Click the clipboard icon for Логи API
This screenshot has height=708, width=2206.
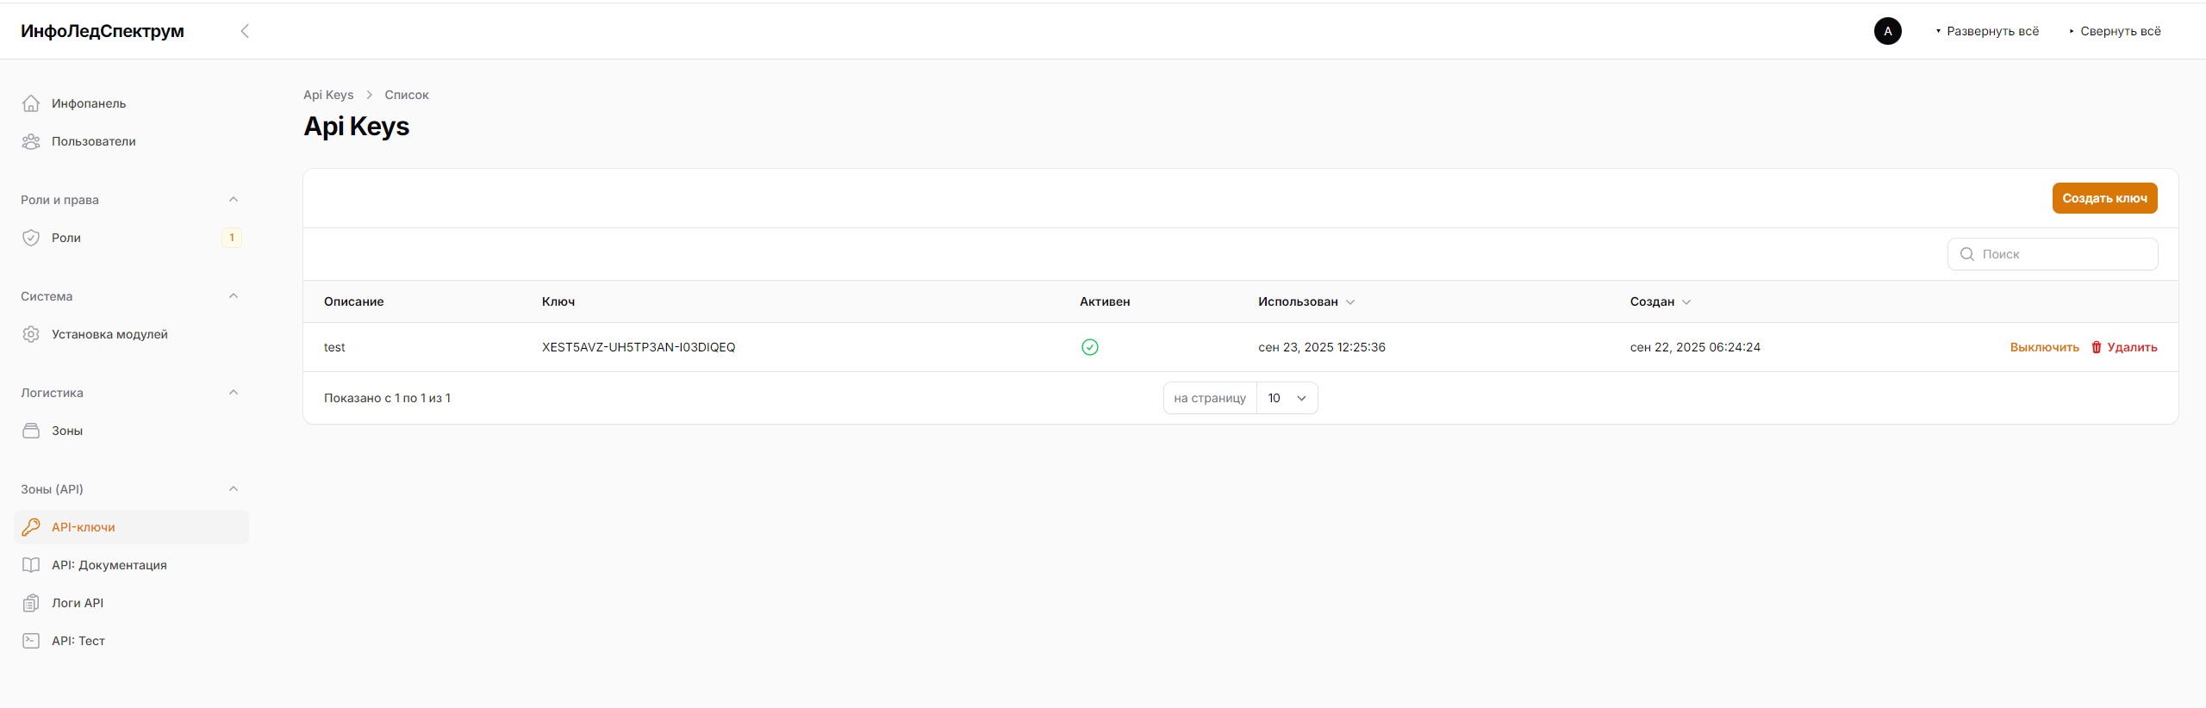pyautogui.click(x=31, y=603)
